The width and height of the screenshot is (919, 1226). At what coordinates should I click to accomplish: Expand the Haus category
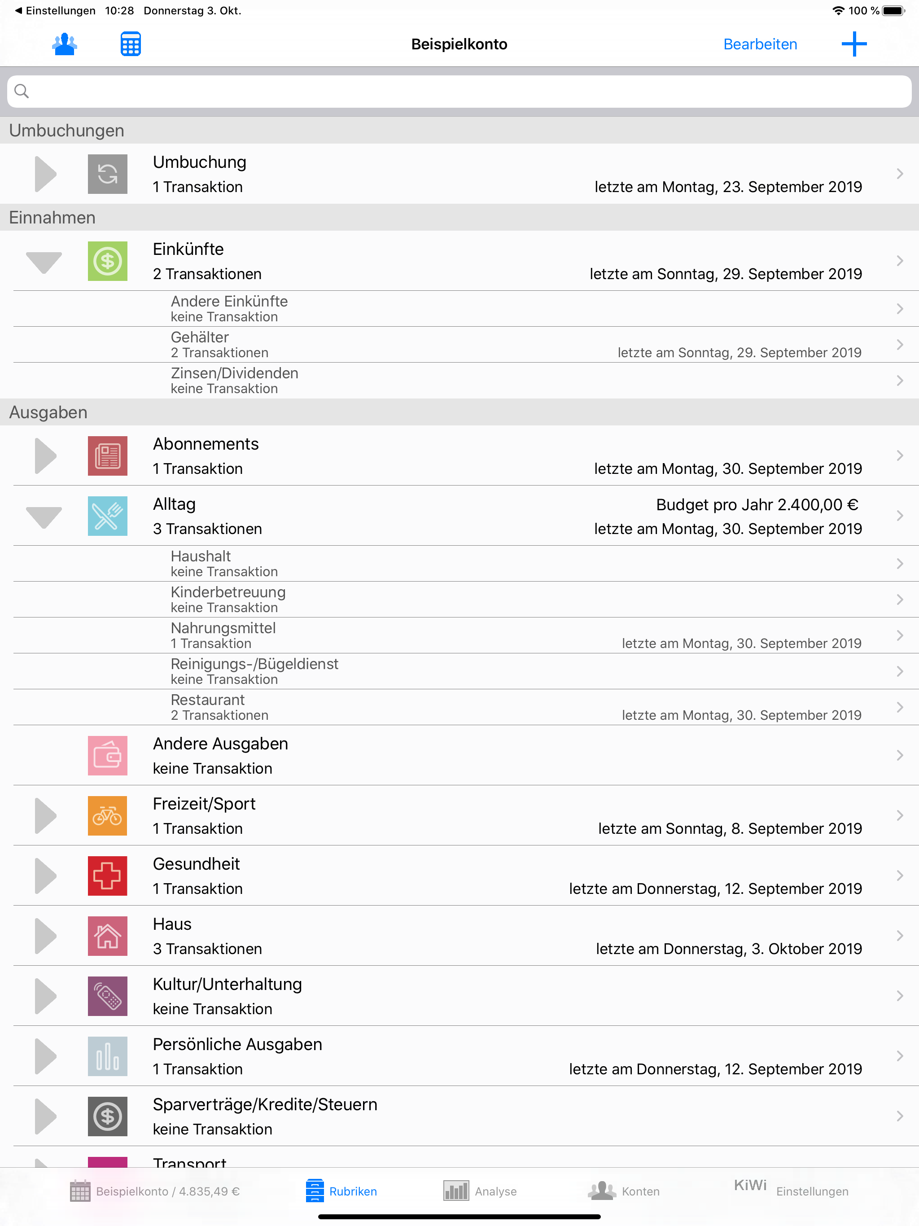point(46,936)
